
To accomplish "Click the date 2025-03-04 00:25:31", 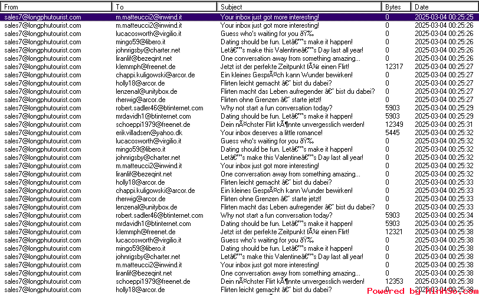I will pyautogui.click(x=444, y=124).
